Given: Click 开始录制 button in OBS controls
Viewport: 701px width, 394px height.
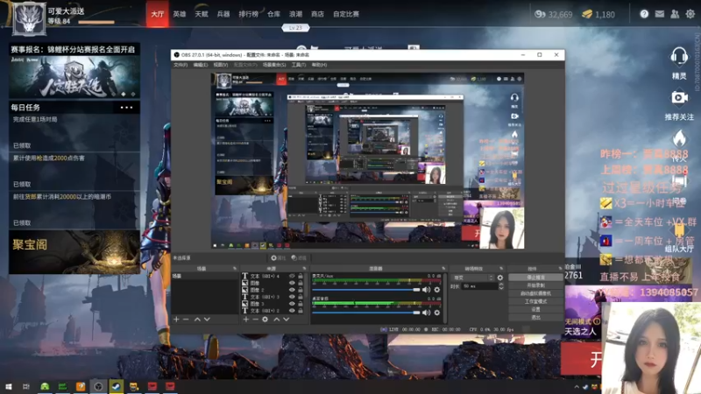Looking at the screenshot, I should [x=535, y=285].
